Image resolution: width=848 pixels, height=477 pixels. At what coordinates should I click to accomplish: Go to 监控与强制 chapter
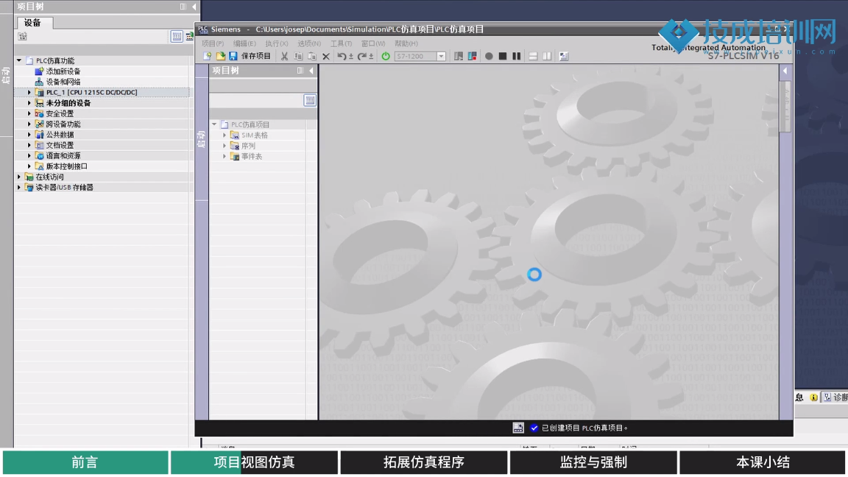point(593,462)
